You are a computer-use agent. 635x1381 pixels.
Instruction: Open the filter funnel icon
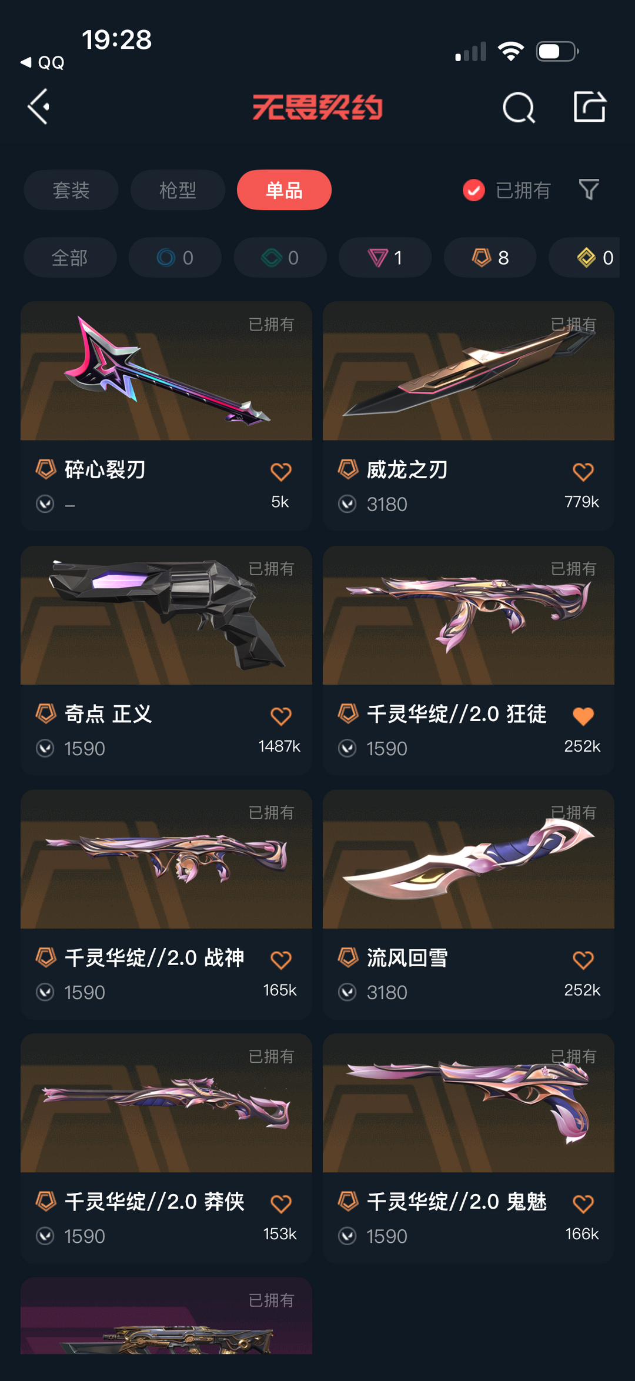tap(589, 189)
